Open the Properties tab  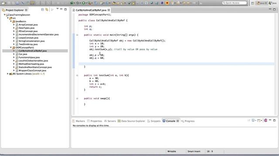pyautogui.click(x=95, y=121)
